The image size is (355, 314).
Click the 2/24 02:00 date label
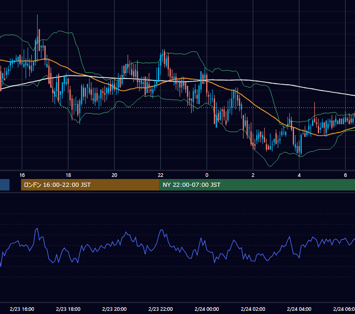[253, 309]
